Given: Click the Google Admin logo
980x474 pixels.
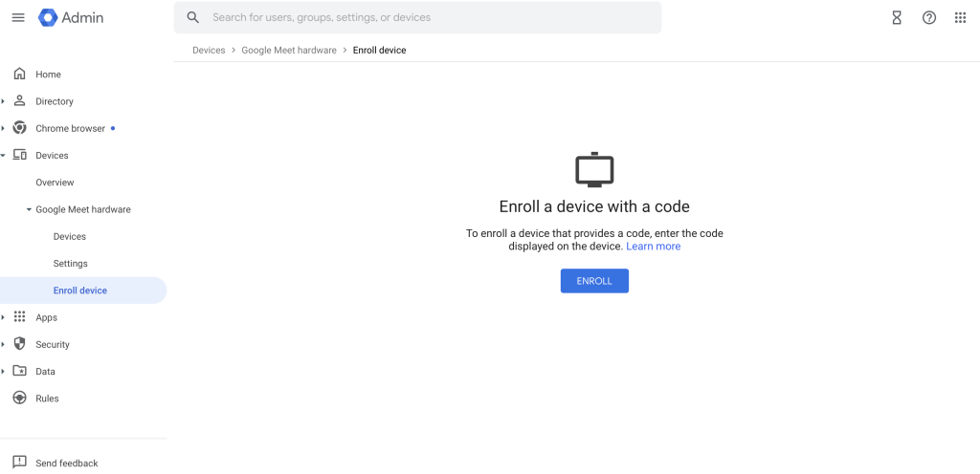Looking at the screenshot, I should coord(71,17).
